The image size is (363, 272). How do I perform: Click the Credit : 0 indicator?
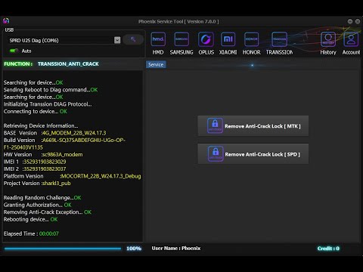click(x=328, y=249)
